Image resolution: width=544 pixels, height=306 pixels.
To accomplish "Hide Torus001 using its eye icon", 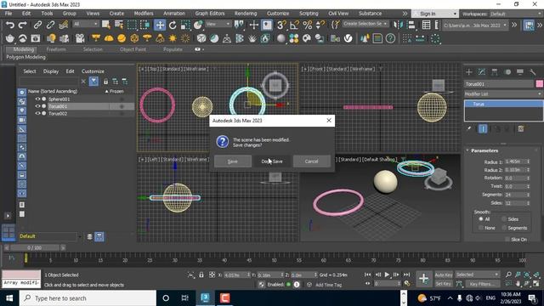I will point(37,106).
